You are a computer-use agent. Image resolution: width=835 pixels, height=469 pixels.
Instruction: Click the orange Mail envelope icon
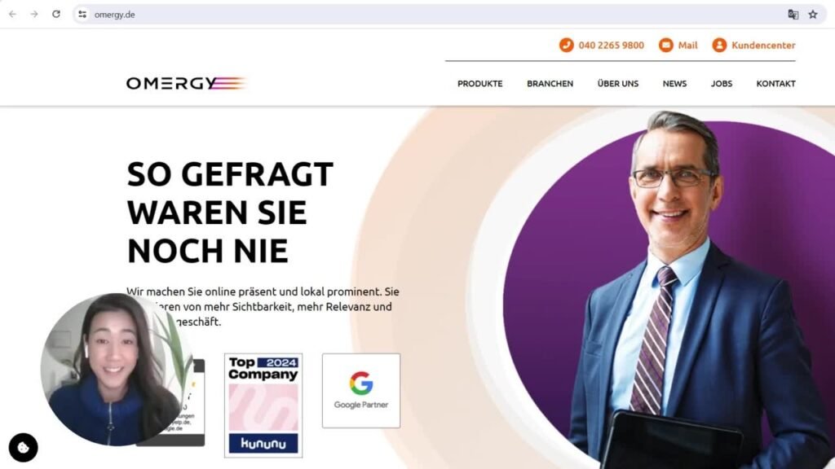(665, 46)
